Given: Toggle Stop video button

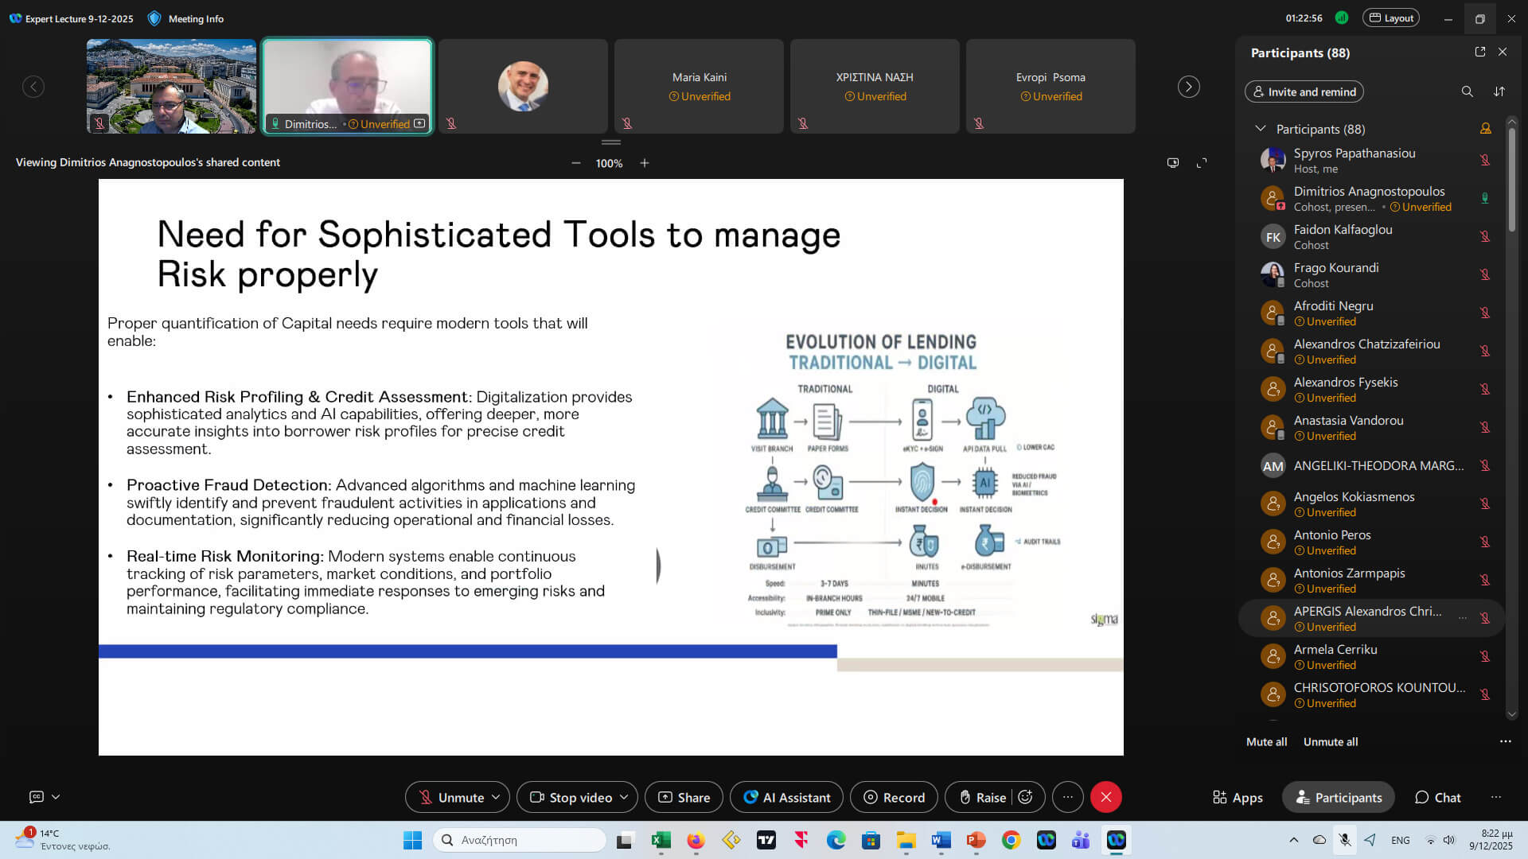Looking at the screenshot, I should pyautogui.click(x=571, y=797).
